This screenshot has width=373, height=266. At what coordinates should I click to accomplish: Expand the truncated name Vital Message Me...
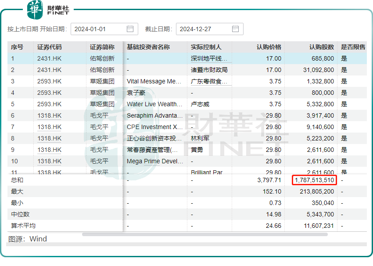tap(153, 82)
